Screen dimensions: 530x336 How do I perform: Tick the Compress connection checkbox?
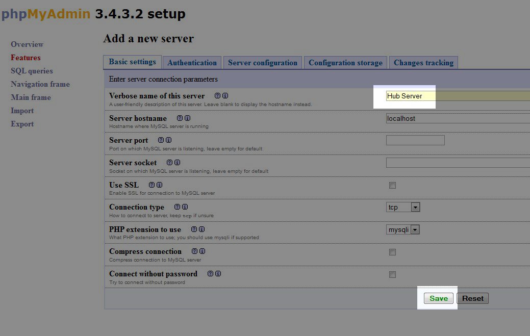[392, 252]
